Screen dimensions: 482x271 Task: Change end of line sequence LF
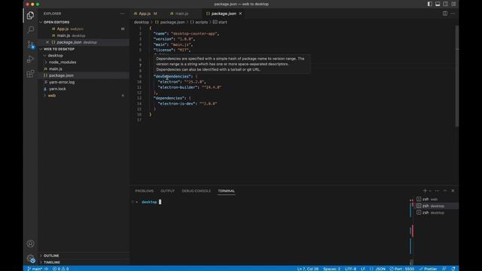[x=363, y=269]
